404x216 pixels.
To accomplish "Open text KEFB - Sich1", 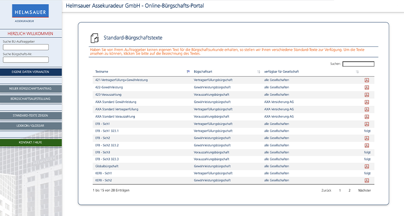I will point(103,173).
